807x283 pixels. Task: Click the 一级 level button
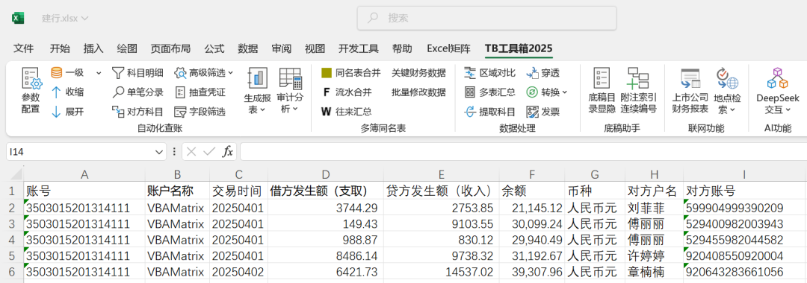[x=68, y=73]
